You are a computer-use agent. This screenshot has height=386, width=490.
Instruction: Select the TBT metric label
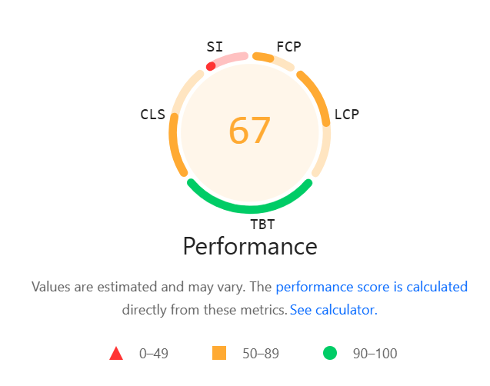click(262, 225)
